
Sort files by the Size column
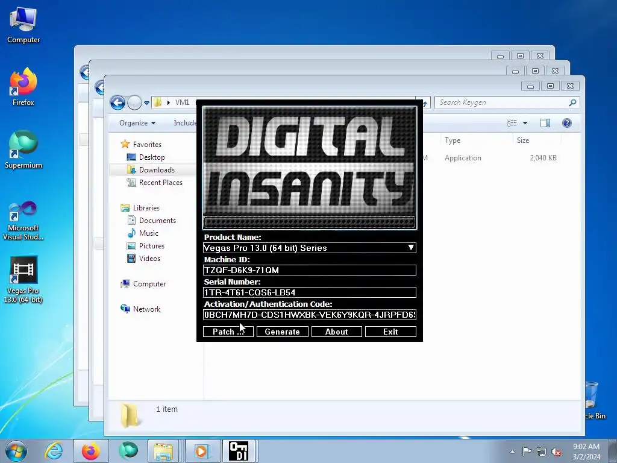click(523, 140)
